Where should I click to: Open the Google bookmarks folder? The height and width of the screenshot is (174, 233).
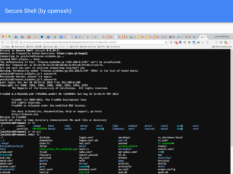point(48,47)
